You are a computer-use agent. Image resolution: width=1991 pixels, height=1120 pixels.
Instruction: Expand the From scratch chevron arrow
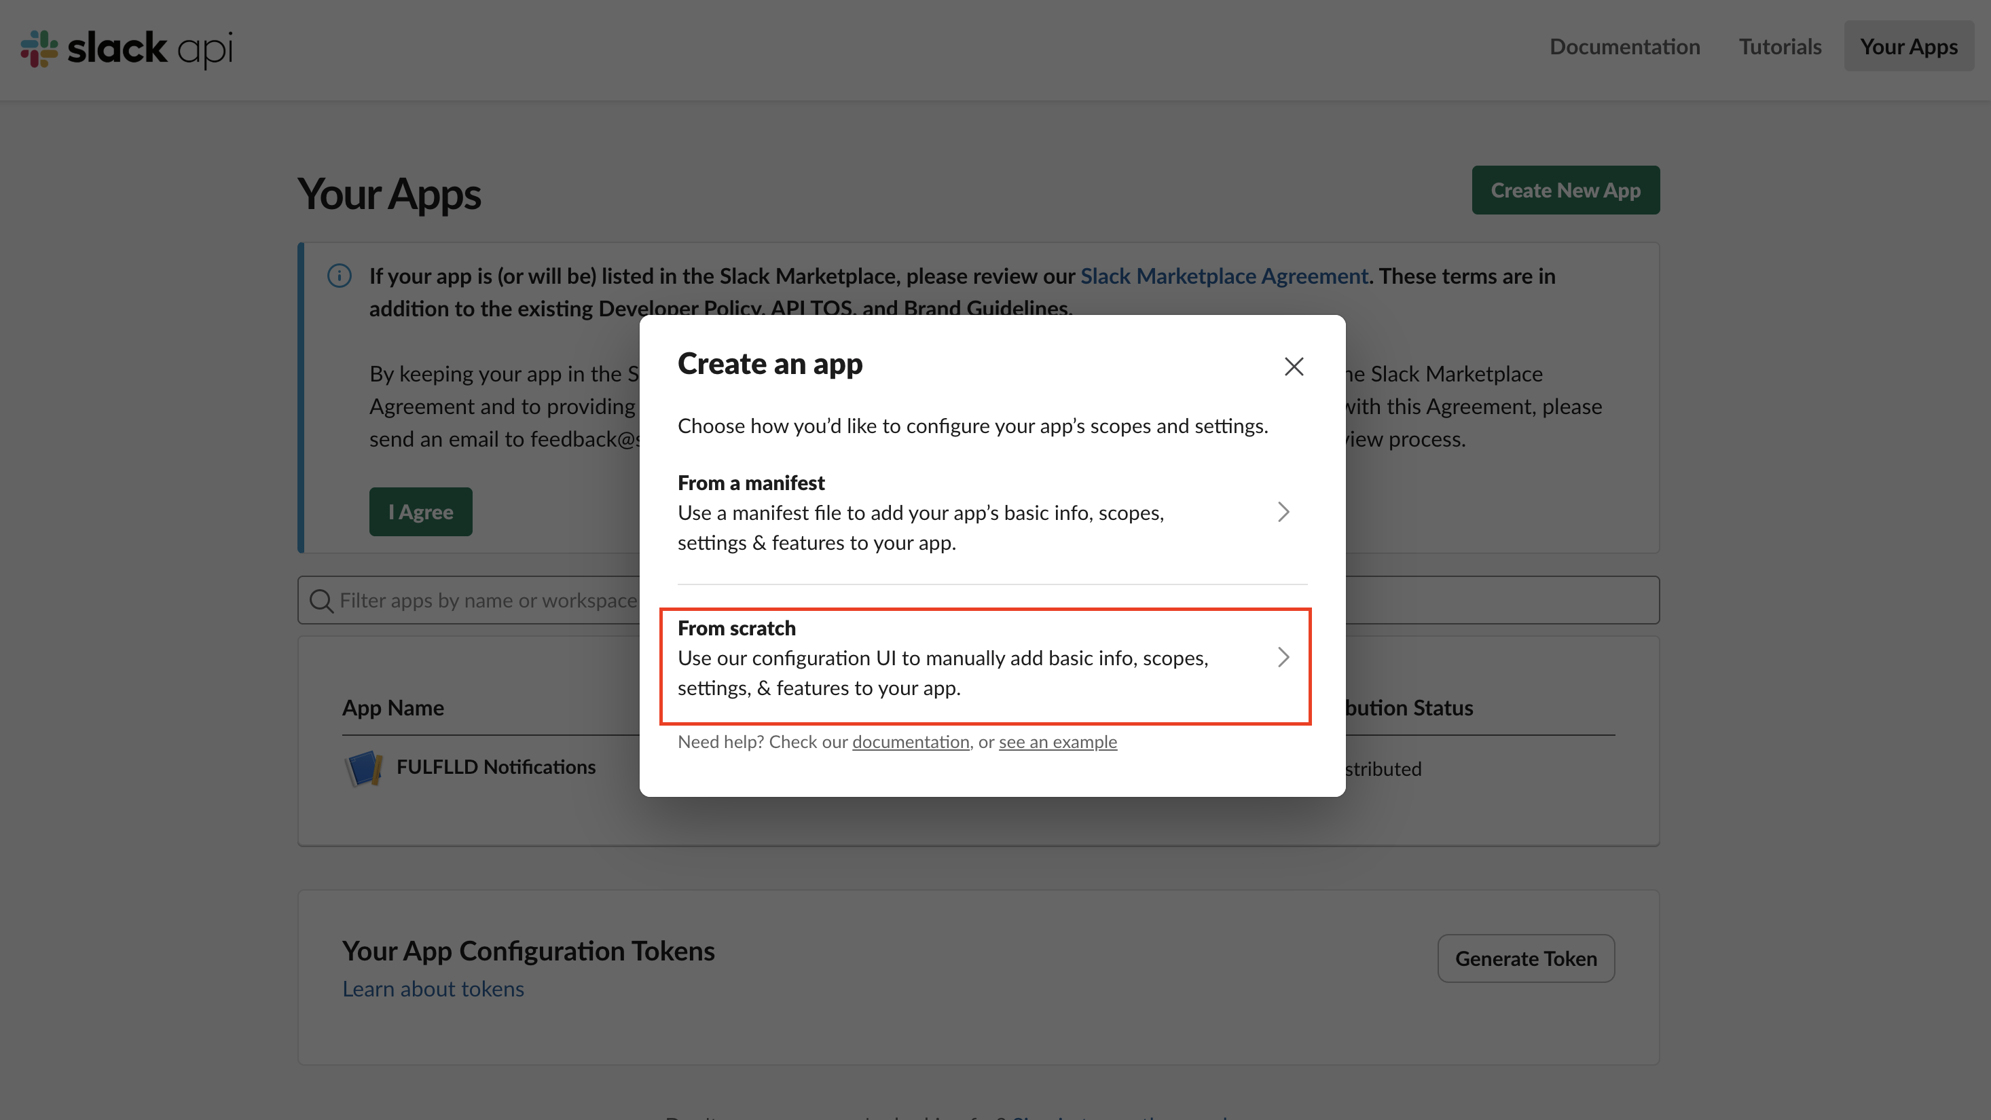[1283, 657]
